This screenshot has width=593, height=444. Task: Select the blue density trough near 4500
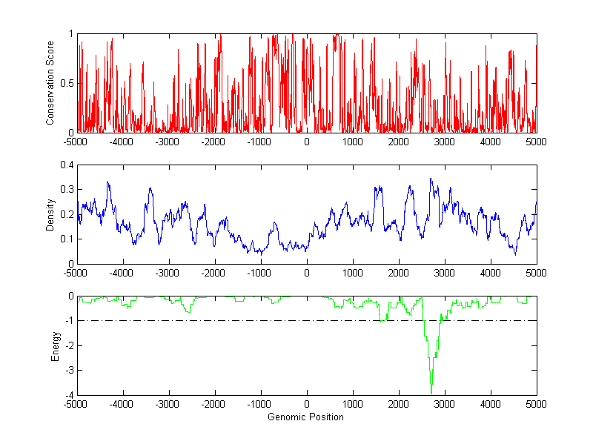pos(515,254)
